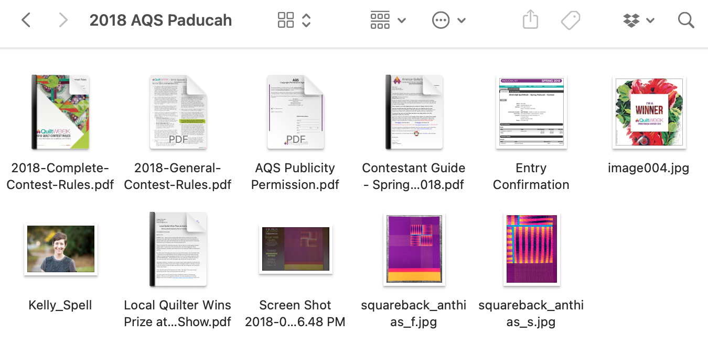Viewport: 708px width, 345px height.
Task: Select the Kelly_Spell photo
Action: [60, 248]
